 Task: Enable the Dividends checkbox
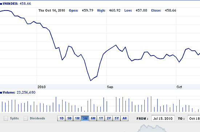pos(26,118)
